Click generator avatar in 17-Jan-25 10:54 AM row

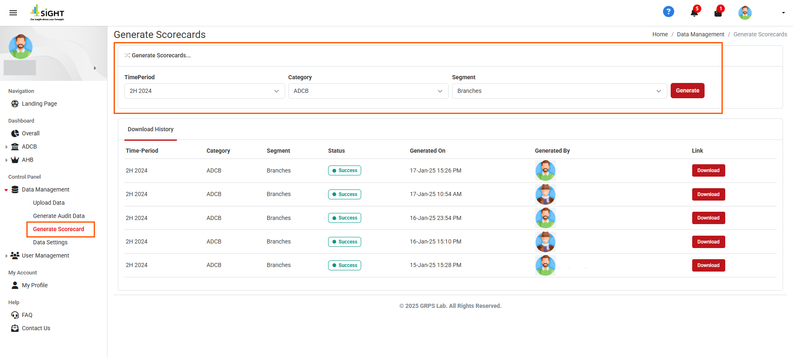(x=545, y=194)
